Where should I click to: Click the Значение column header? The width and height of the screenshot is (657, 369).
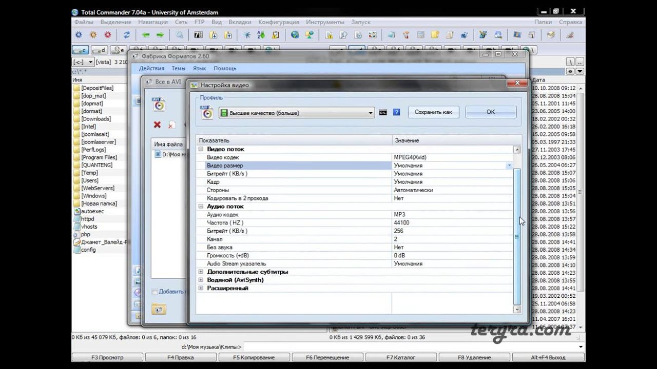457,140
